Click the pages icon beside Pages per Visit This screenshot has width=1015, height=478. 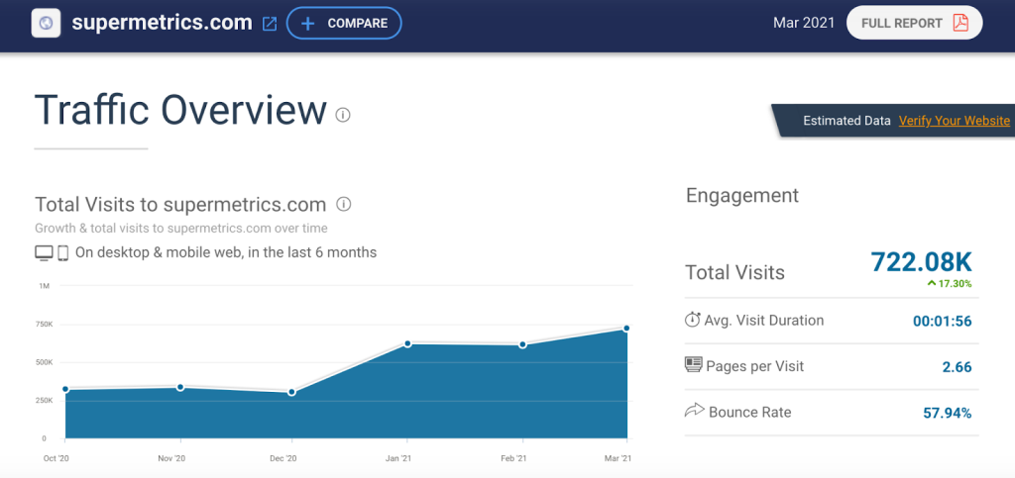tap(693, 365)
